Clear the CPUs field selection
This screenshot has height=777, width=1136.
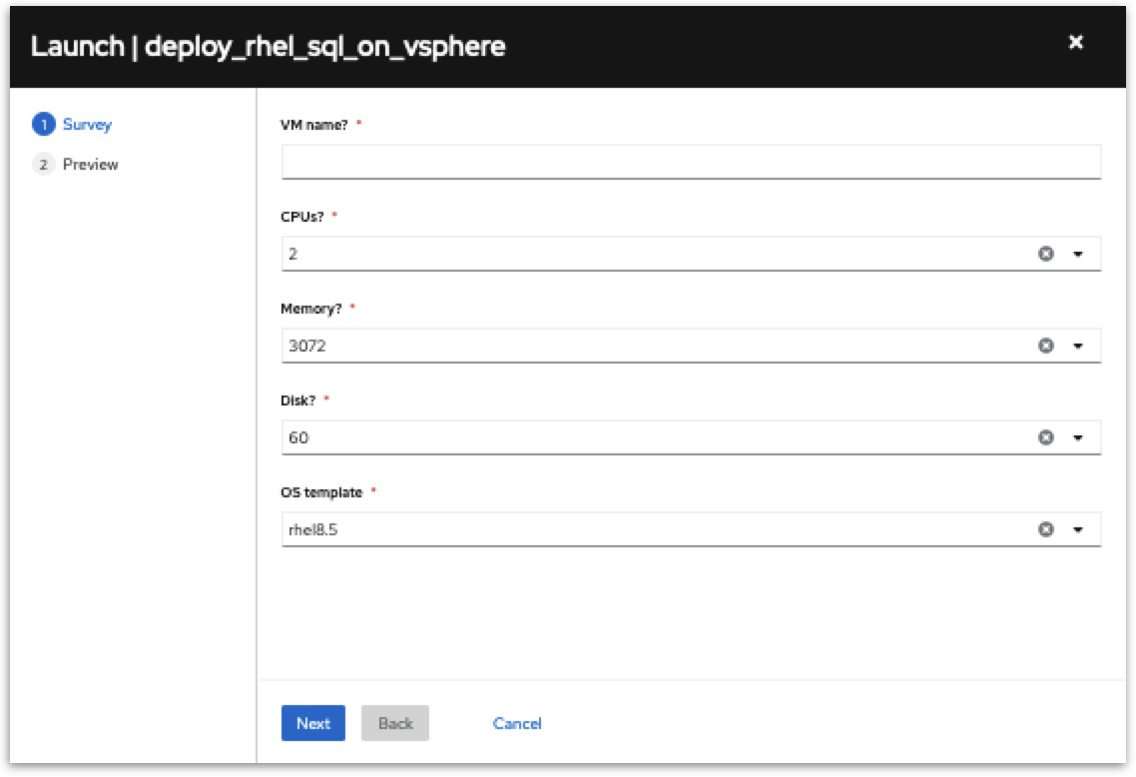point(1045,254)
